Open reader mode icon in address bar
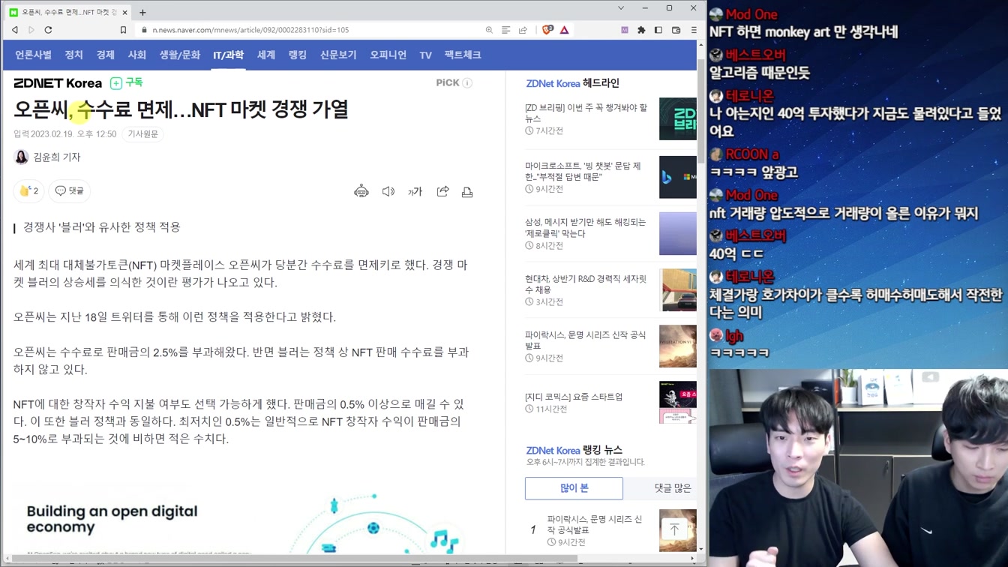This screenshot has width=1008, height=567. click(506, 30)
